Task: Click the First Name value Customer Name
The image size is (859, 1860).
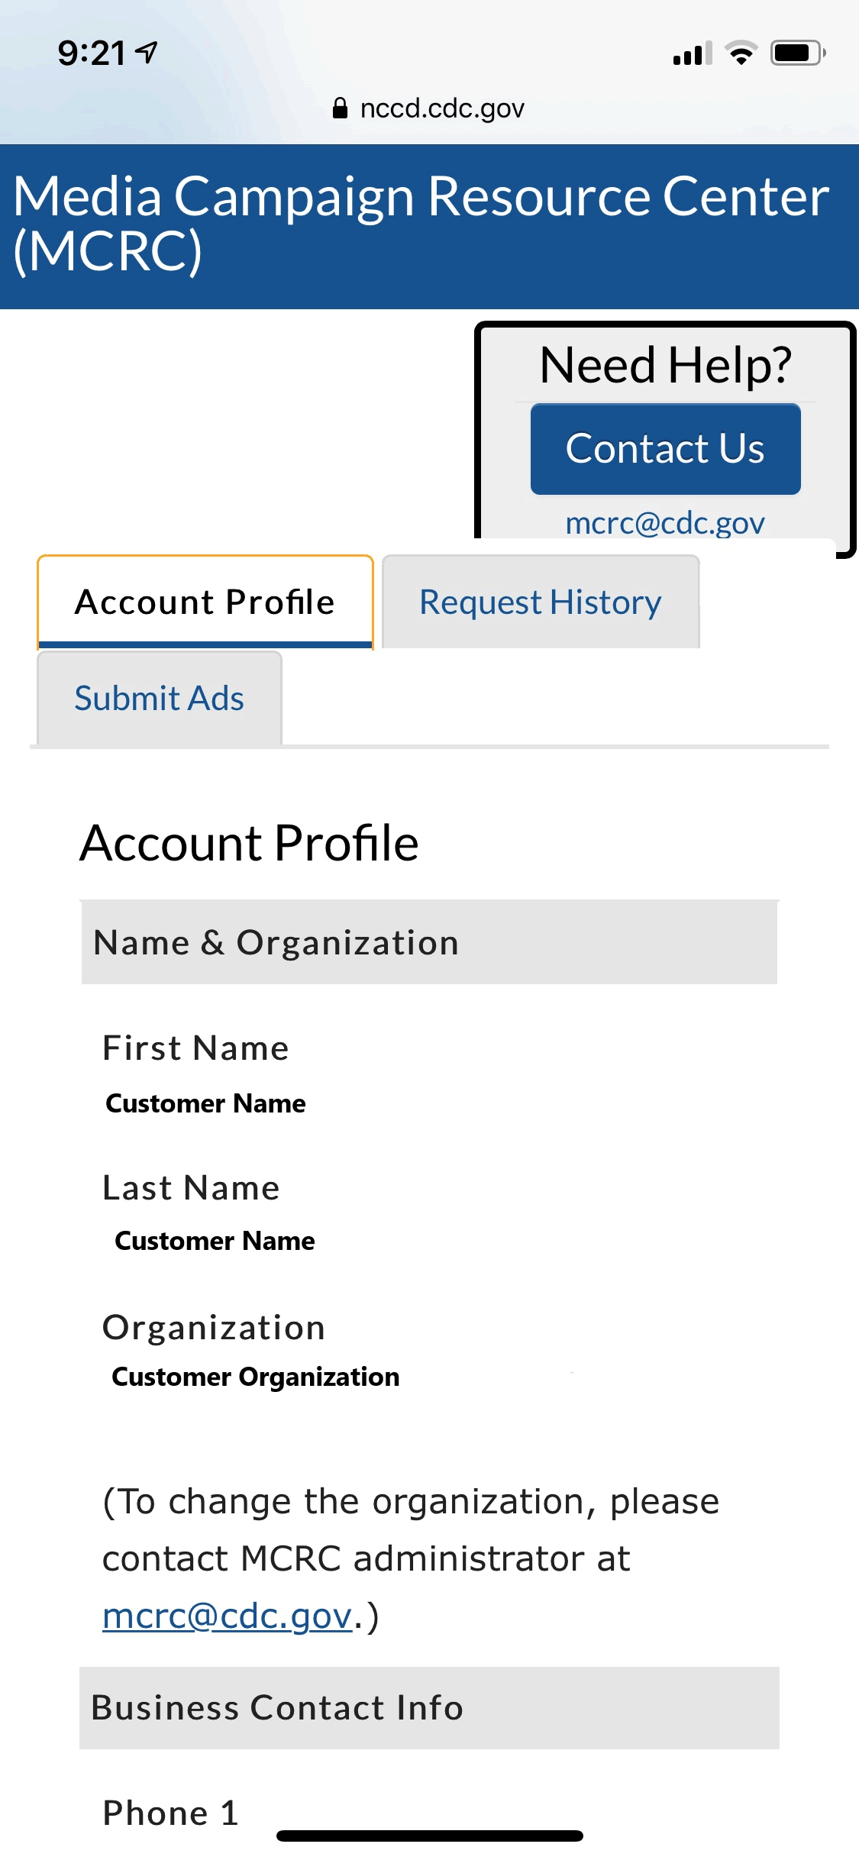Action: pos(205,1103)
